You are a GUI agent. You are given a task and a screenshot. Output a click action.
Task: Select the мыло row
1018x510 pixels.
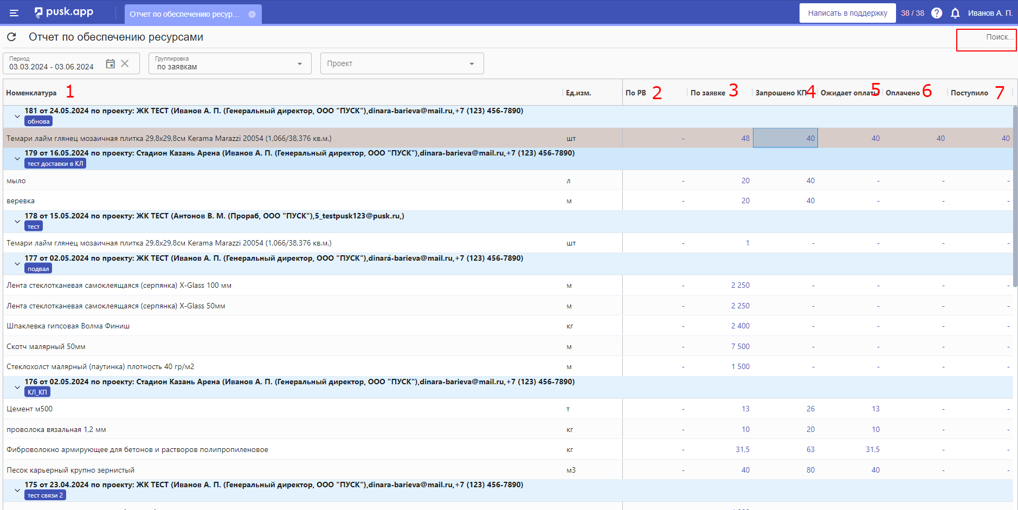[508, 180]
